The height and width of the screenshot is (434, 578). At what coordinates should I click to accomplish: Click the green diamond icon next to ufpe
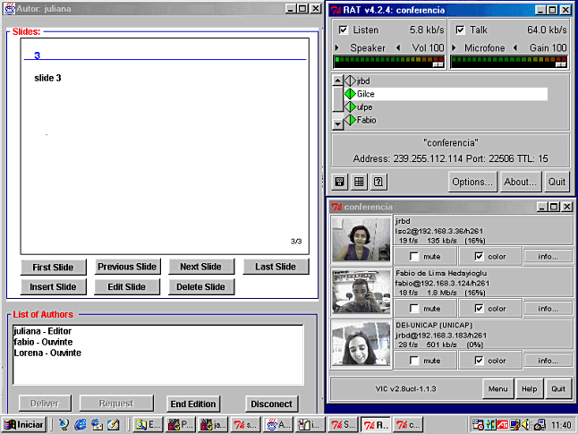point(350,106)
